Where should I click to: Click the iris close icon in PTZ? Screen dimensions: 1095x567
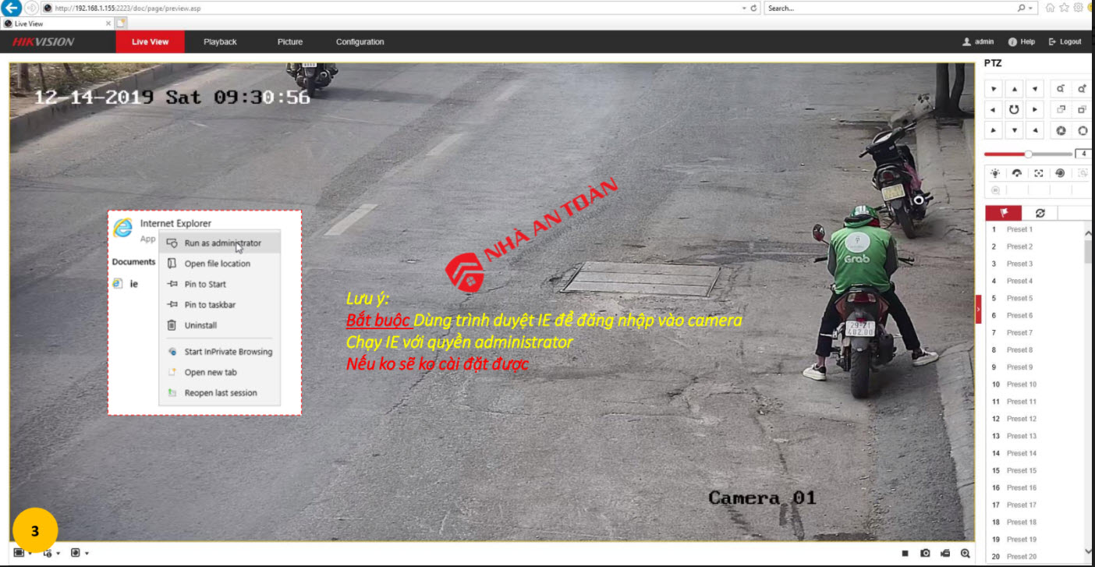[1061, 130]
